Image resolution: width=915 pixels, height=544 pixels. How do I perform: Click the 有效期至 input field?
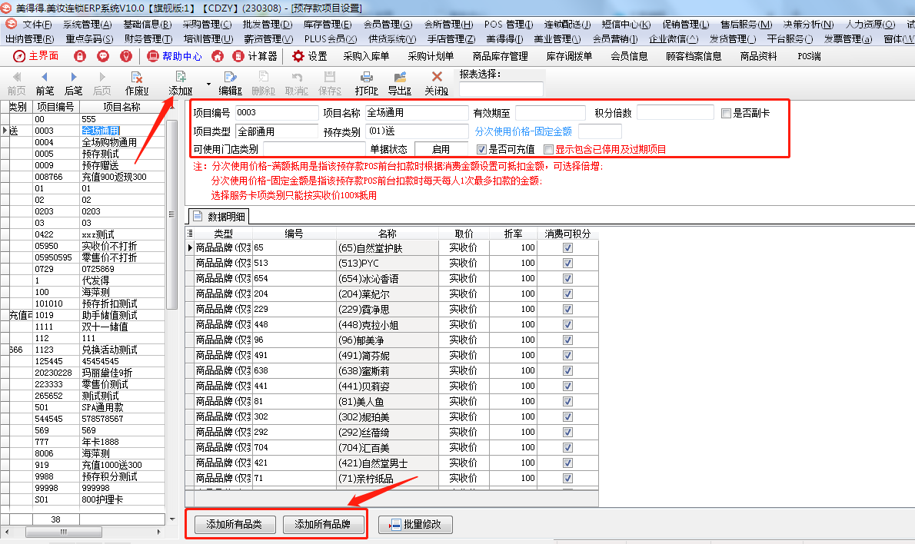(549, 113)
